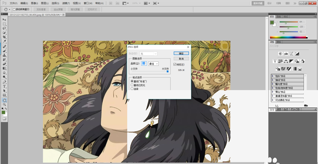Select the Rectangle shape tool
The image size is (318, 164).
pos(4,95)
